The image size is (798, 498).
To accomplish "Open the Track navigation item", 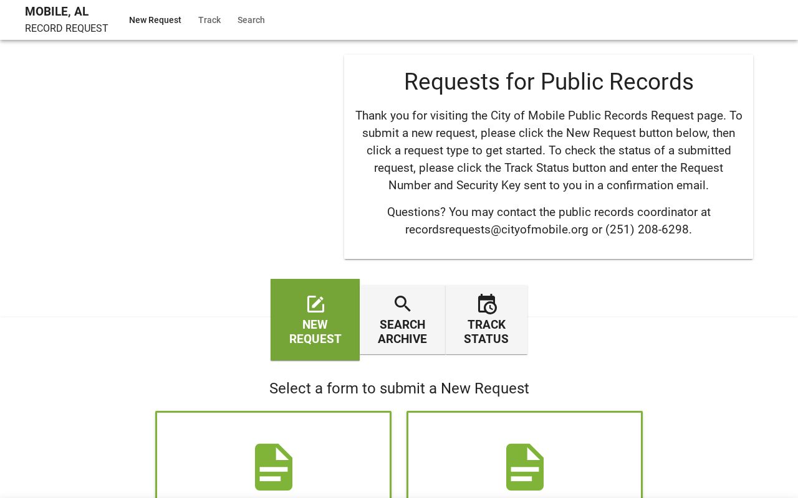I will (x=209, y=20).
